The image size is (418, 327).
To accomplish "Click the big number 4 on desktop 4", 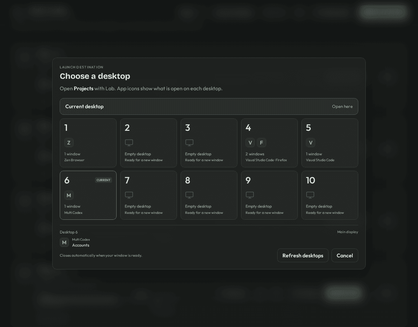I will [x=249, y=128].
